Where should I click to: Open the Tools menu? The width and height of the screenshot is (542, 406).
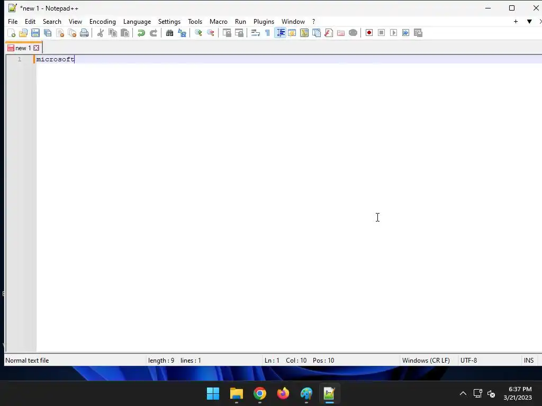(x=195, y=21)
